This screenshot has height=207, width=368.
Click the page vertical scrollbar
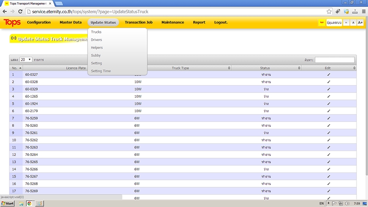point(367,96)
